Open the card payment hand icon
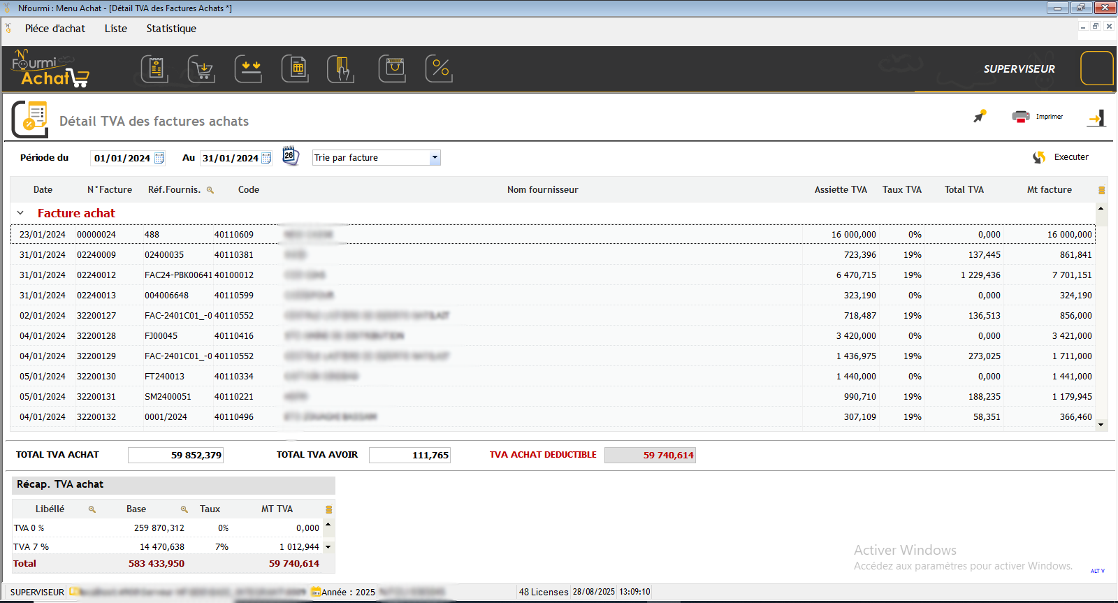This screenshot has height=603, width=1118. click(341, 68)
